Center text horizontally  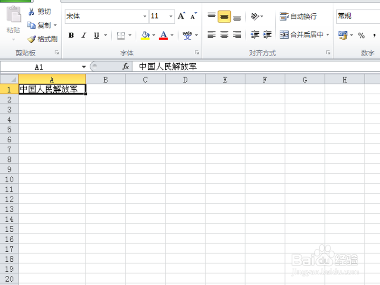click(x=224, y=35)
